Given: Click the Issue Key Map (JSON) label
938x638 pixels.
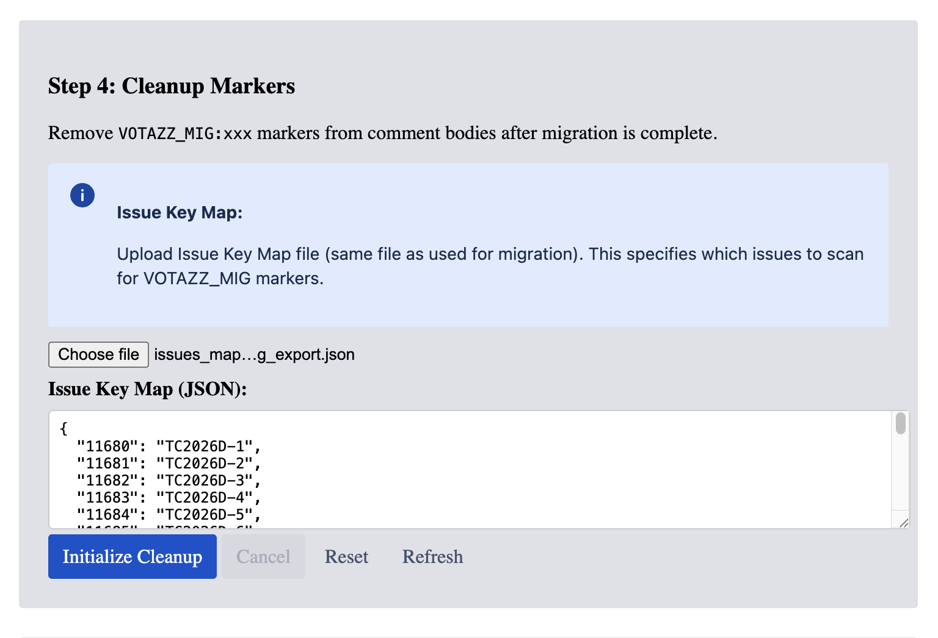Looking at the screenshot, I should click(x=147, y=389).
